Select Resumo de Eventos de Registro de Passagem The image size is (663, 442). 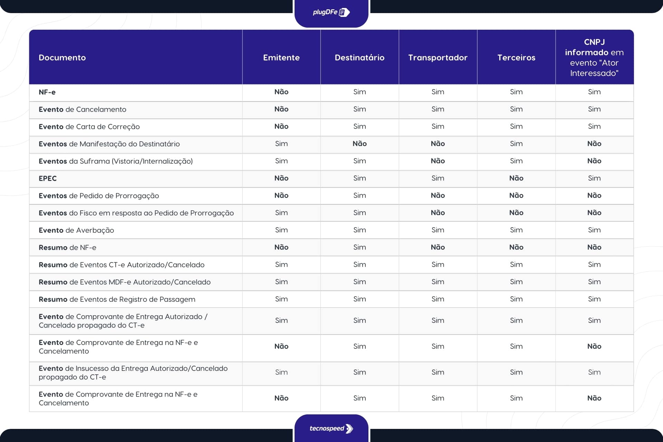(x=117, y=299)
